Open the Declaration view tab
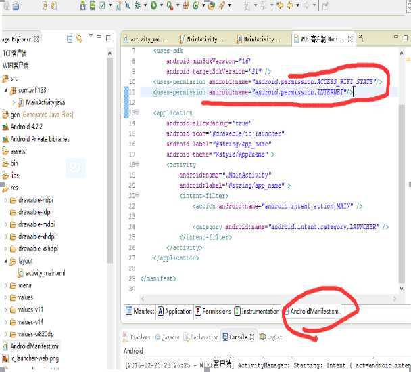 pyautogui.click(x=201, y=337)
